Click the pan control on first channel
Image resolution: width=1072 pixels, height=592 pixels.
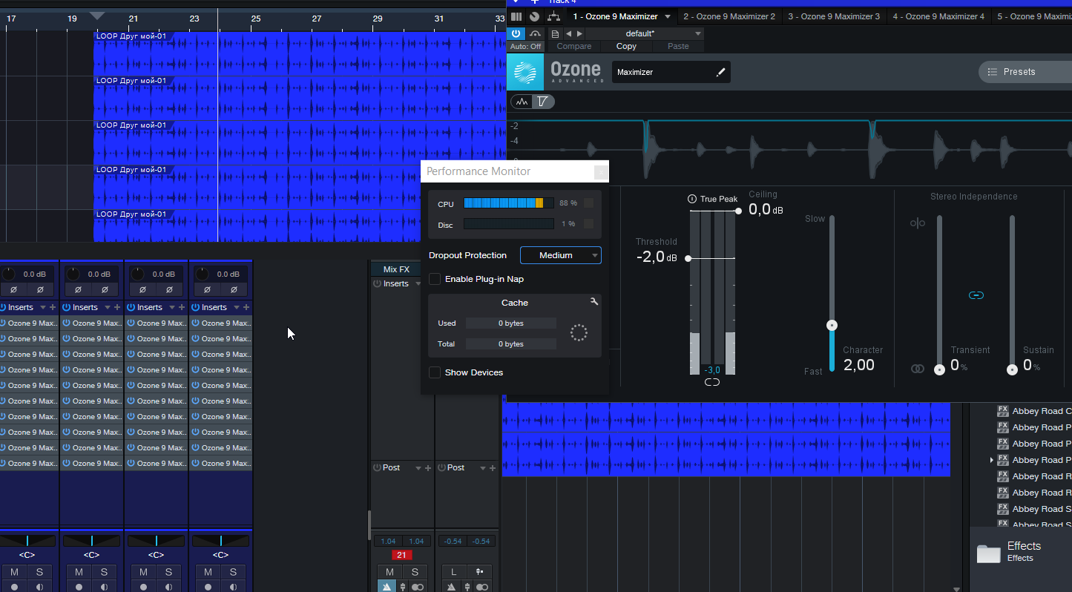click(27, 541)
